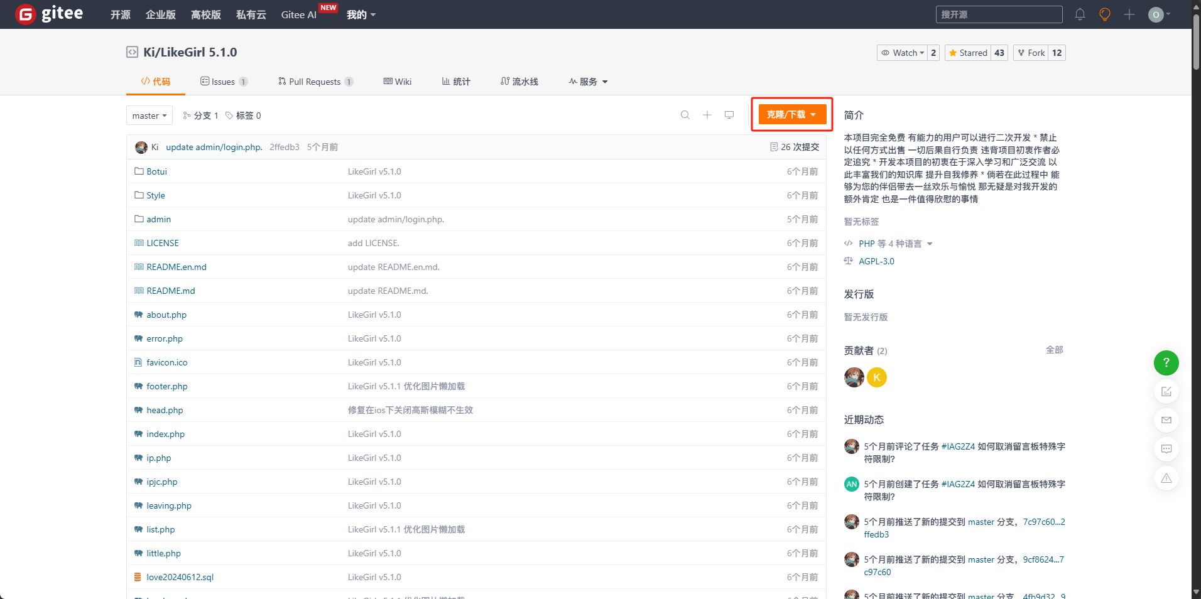
Task: Click the Gitee logo
Action: (49, 14)
